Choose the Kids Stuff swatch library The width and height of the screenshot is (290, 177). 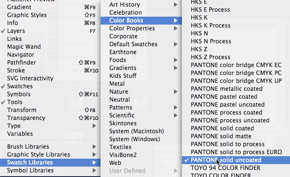pyautogui.click(x=141, y=76)
